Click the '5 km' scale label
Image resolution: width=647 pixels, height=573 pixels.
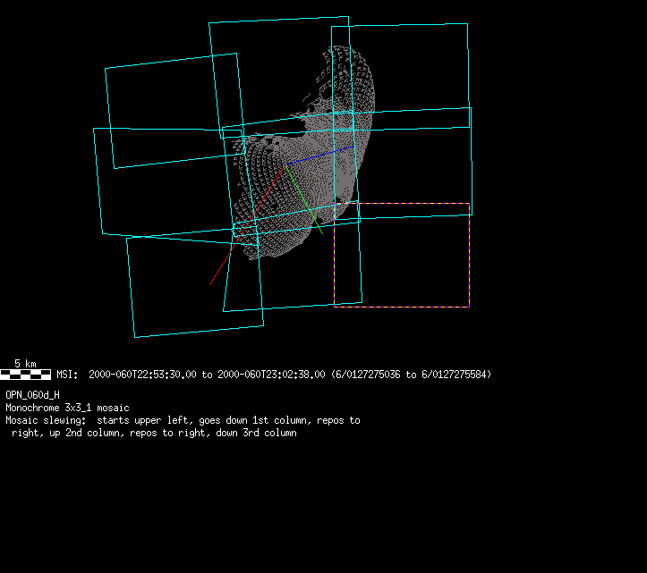point(26,364)
